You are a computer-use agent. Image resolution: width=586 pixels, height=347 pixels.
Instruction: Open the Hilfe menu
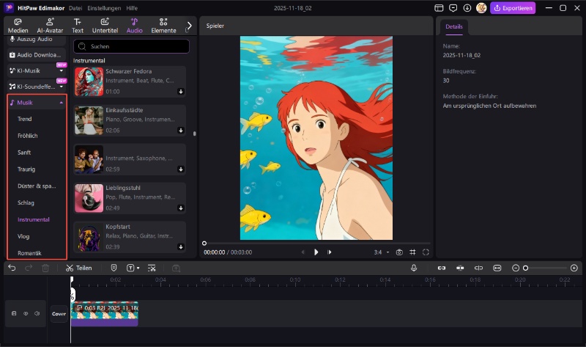pyautogui.click(x=132, y=8)
